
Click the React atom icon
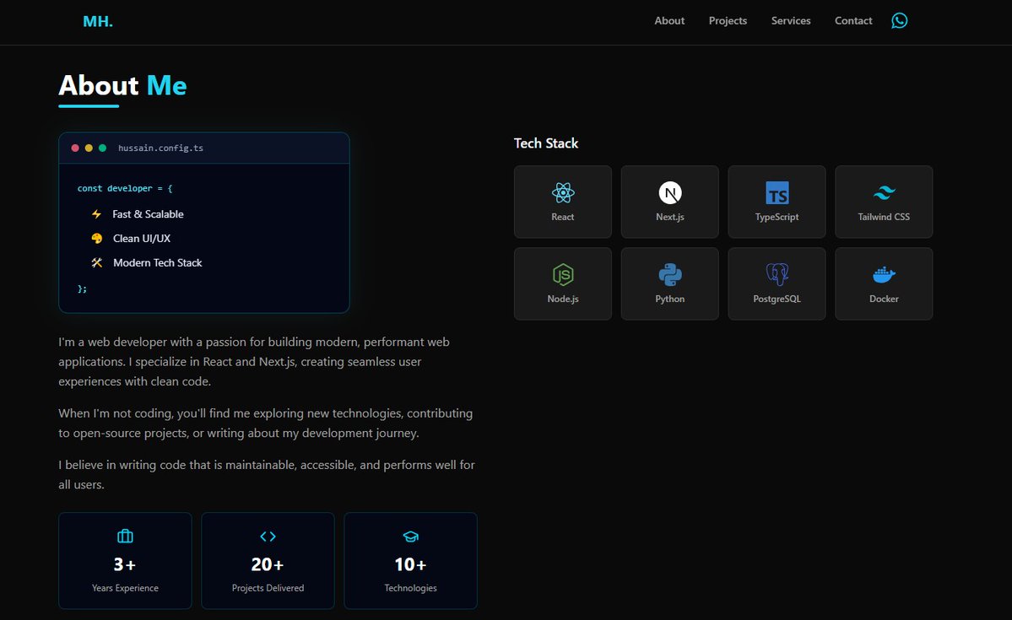[x=563, y=192]
